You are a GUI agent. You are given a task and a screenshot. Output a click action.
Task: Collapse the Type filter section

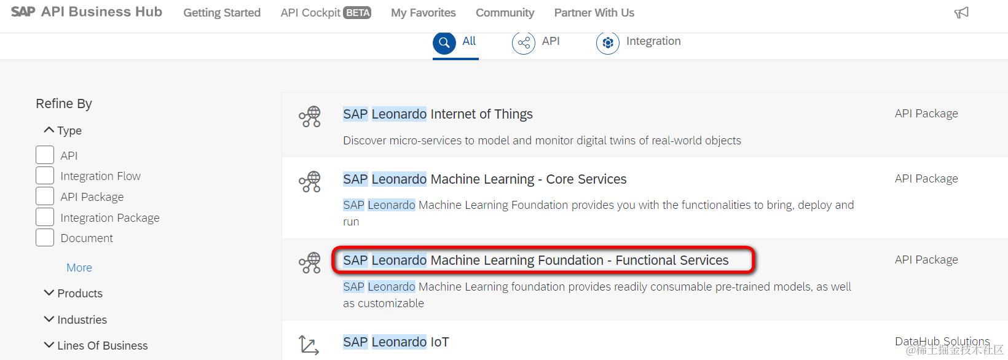coord(49,130)
